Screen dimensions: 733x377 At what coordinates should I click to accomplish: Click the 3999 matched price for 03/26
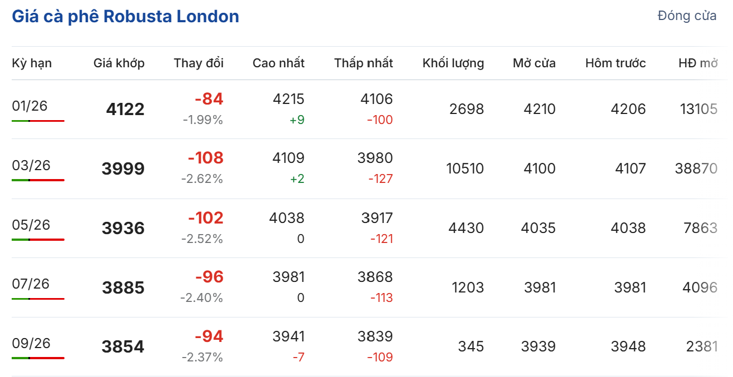tap(123, 169)
